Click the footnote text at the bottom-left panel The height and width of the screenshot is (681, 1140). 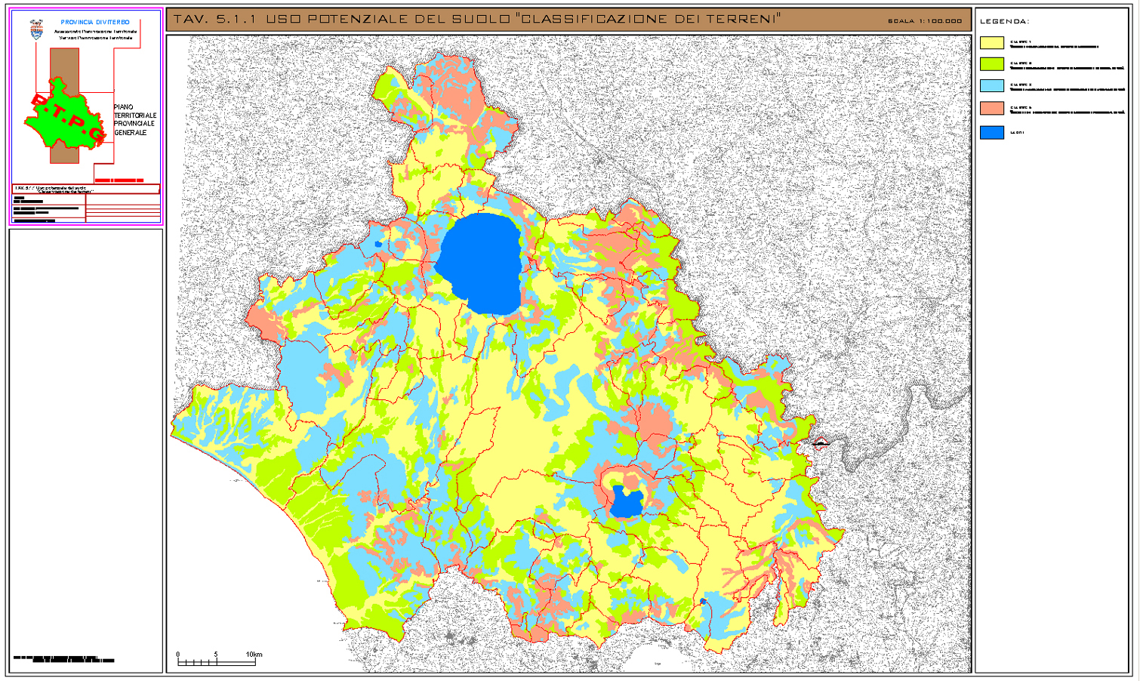63,659
